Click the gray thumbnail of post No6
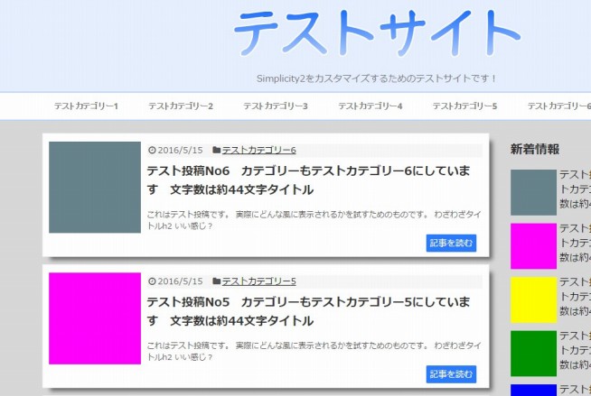 pyautogui.click(x=95, y=187)
